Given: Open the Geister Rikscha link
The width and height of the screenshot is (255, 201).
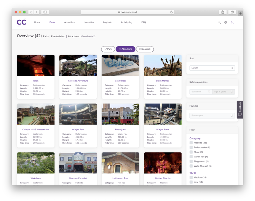Looking at the screenshot, I should [x=163, y=178].
